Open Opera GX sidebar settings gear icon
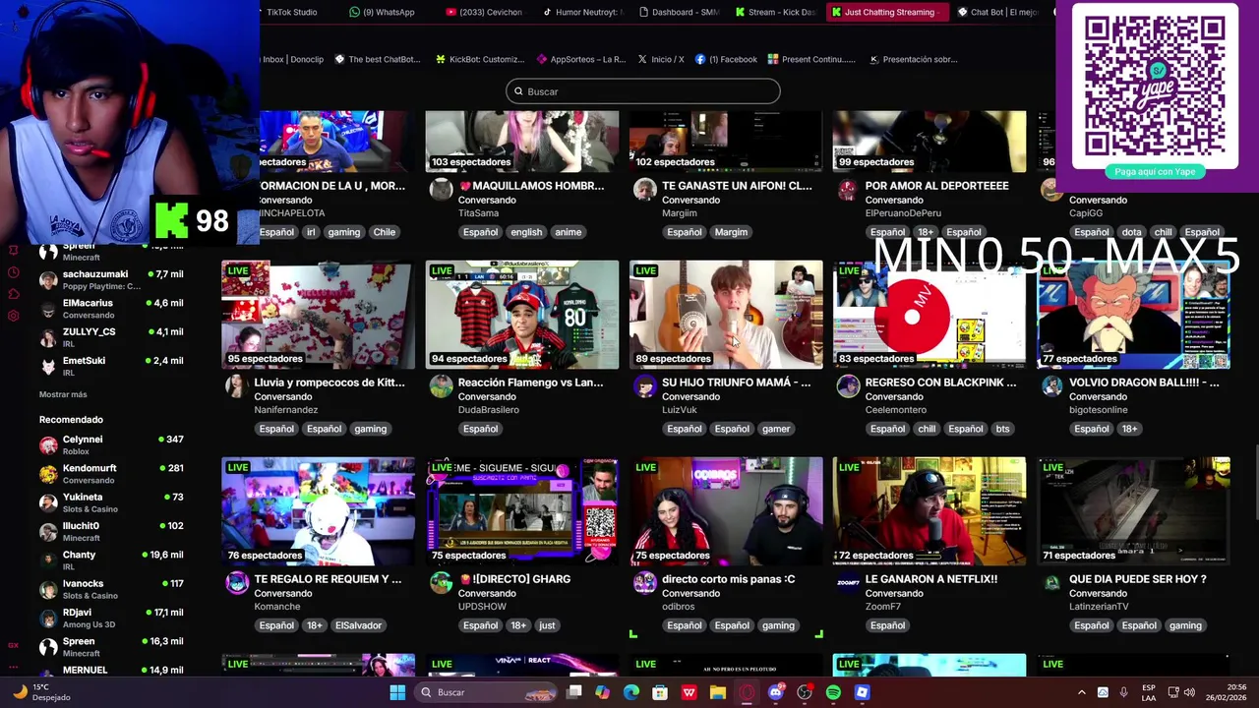The image size is (1259, 708). coord(14,316)
